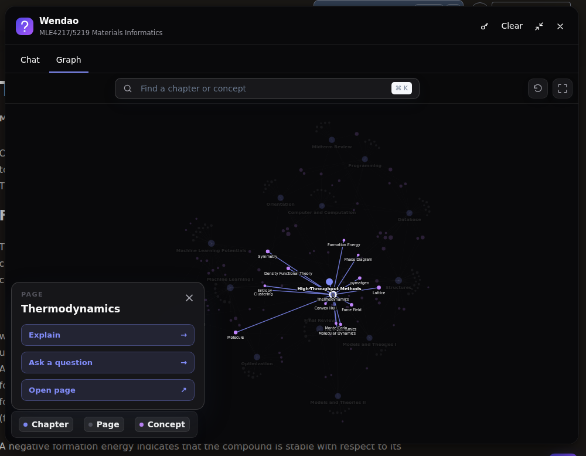Open page for Thermodynamics

[x=108, y=390]
